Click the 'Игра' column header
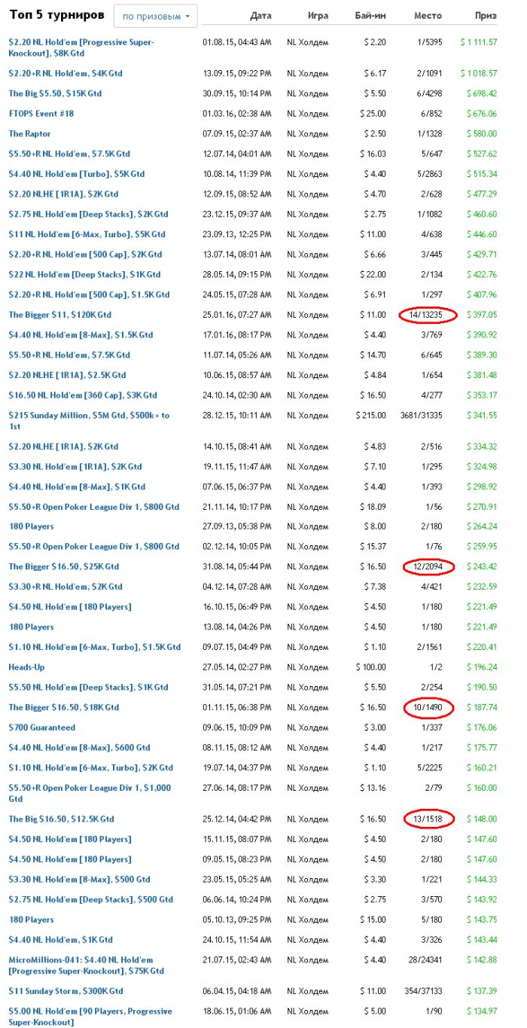 (318, 16)
